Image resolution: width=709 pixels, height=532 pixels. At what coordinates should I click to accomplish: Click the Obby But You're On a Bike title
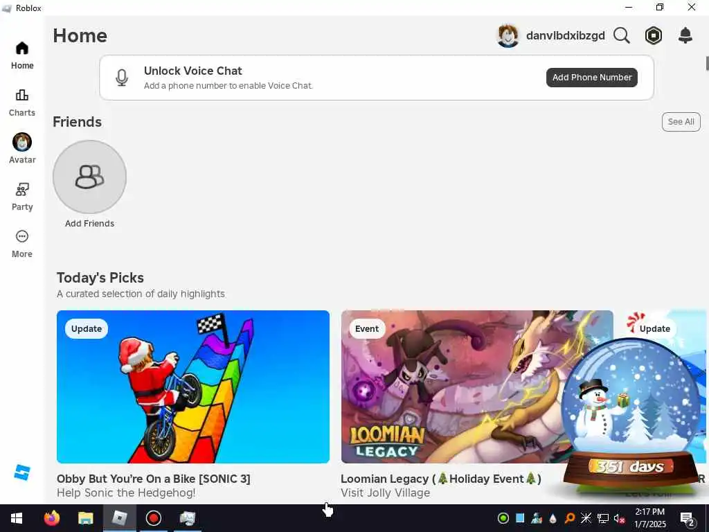(153, 479)
